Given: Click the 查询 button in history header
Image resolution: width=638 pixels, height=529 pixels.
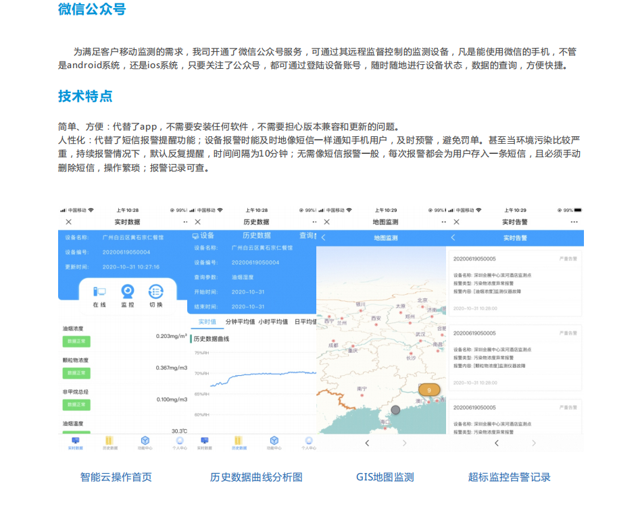Looking at the screenshot, I should tap(308, 235).
